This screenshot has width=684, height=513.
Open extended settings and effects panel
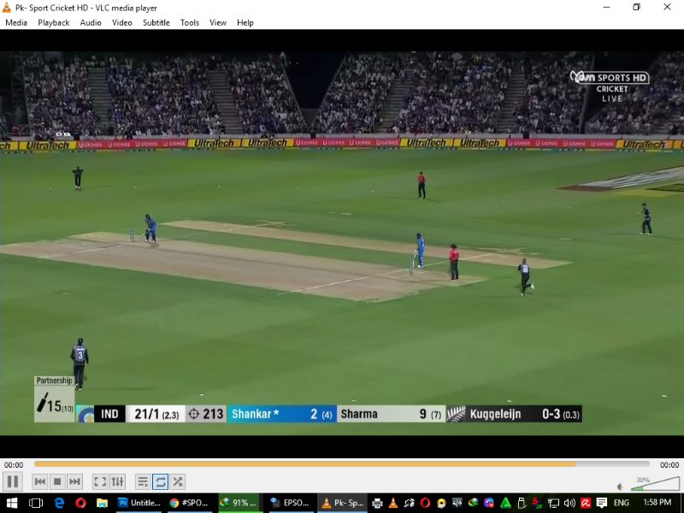tap(118, 482)
